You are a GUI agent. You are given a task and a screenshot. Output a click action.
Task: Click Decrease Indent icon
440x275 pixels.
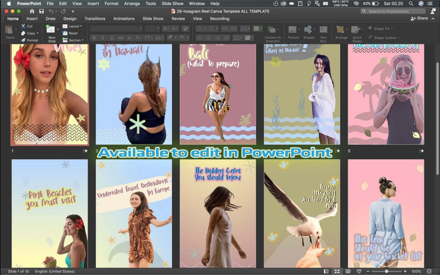tap(225, 28)
